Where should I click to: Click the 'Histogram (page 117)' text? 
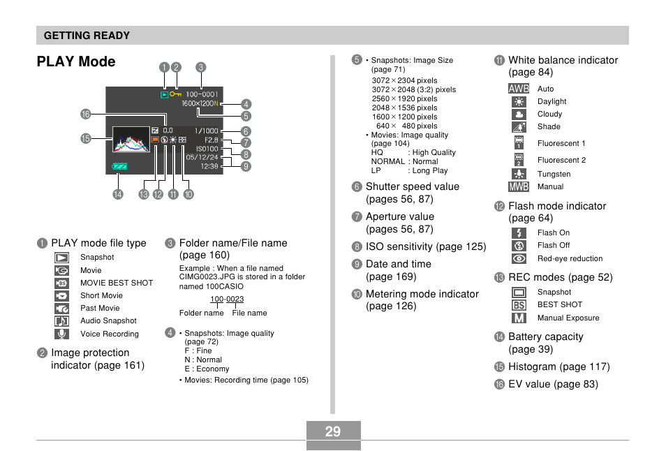pyautogui.click(x=559, y=367)
